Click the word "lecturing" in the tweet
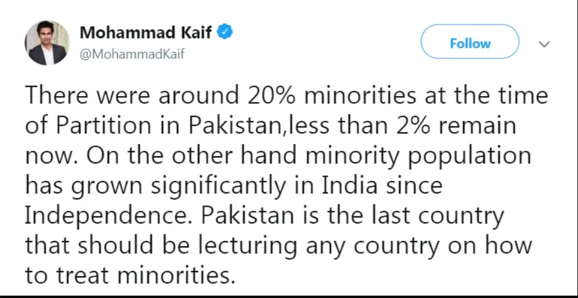Screen dimensions: 578x298 (x=254, y=247)
